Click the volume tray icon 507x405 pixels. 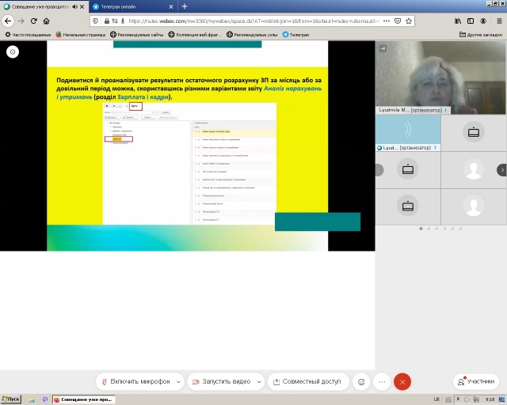(467, 399)
